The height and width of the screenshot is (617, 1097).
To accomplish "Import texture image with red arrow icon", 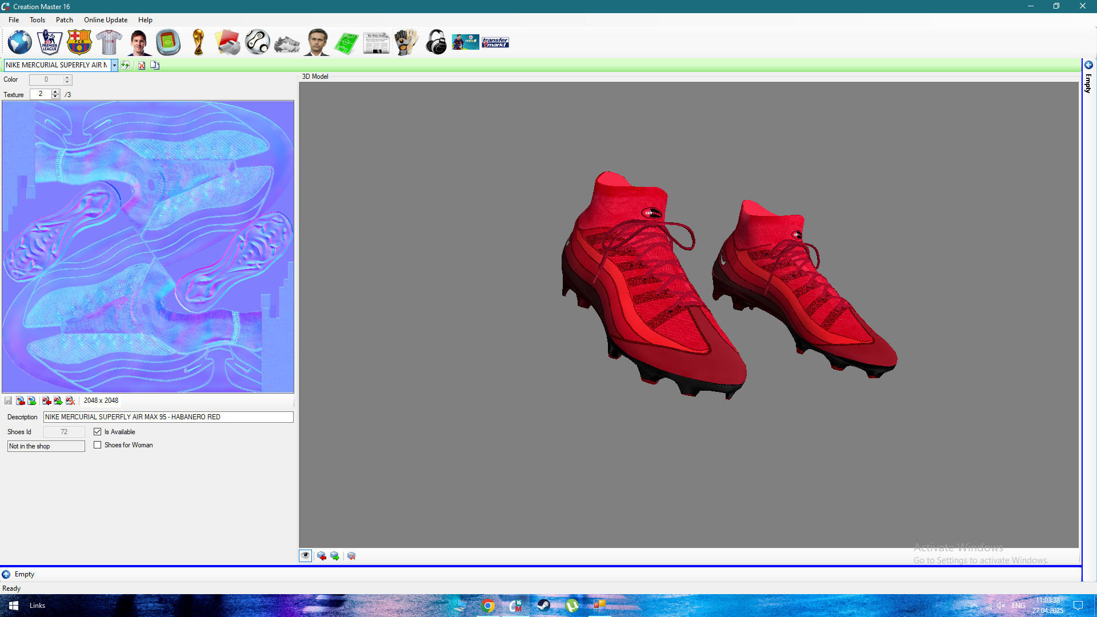I will (21, 400).
